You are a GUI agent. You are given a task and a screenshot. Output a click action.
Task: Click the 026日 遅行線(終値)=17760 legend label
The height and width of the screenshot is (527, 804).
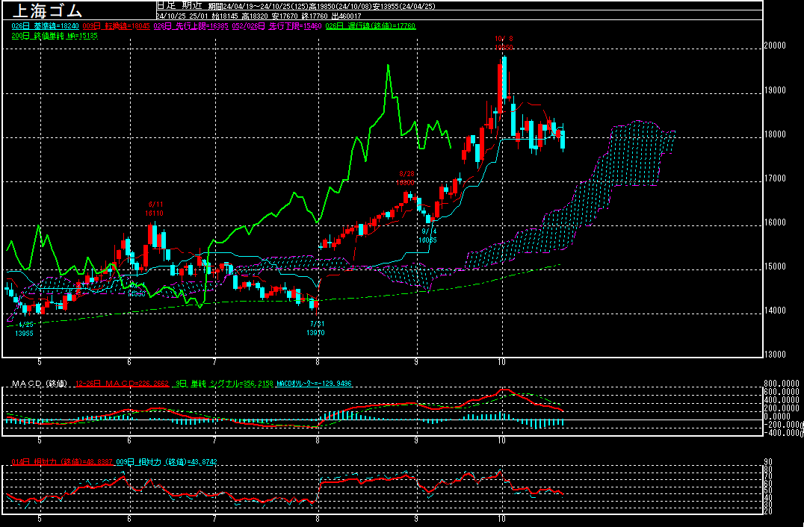[x=371, y=26]
